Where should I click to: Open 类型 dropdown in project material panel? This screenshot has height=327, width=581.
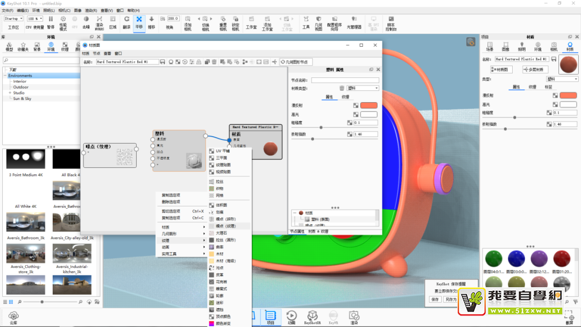click(562, 79)
